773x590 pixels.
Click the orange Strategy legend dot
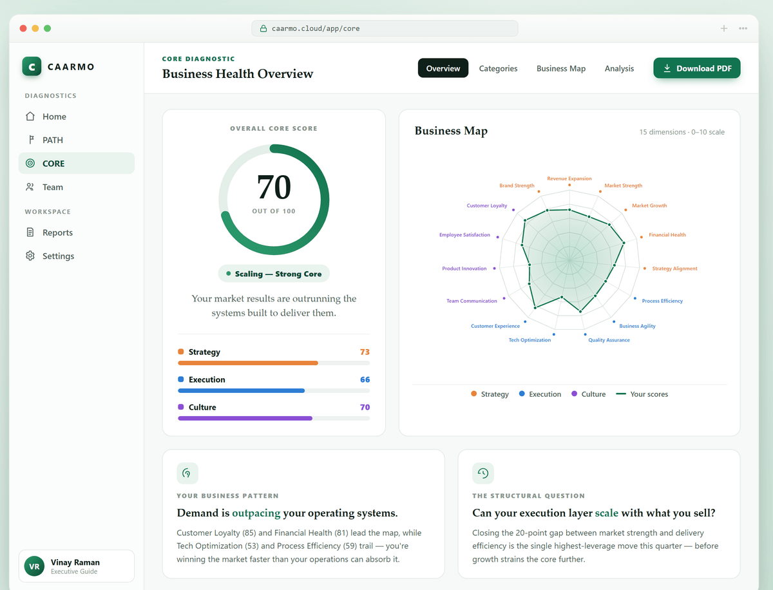click(474, 394)
